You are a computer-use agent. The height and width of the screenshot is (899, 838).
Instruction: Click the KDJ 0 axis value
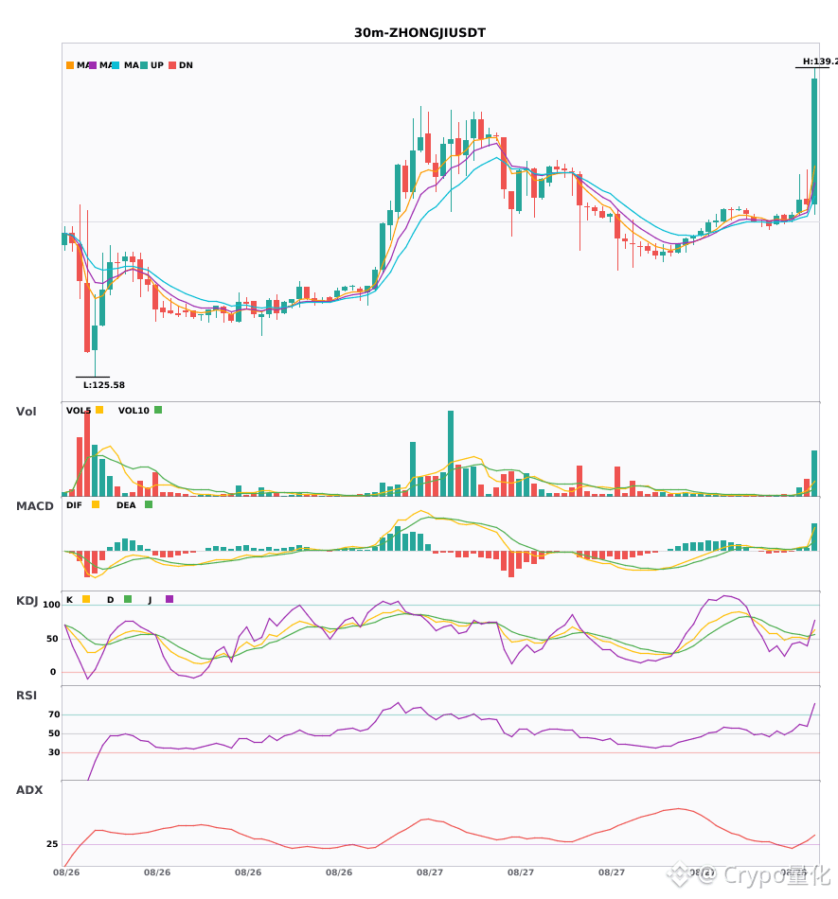click(x=53, y=672)
